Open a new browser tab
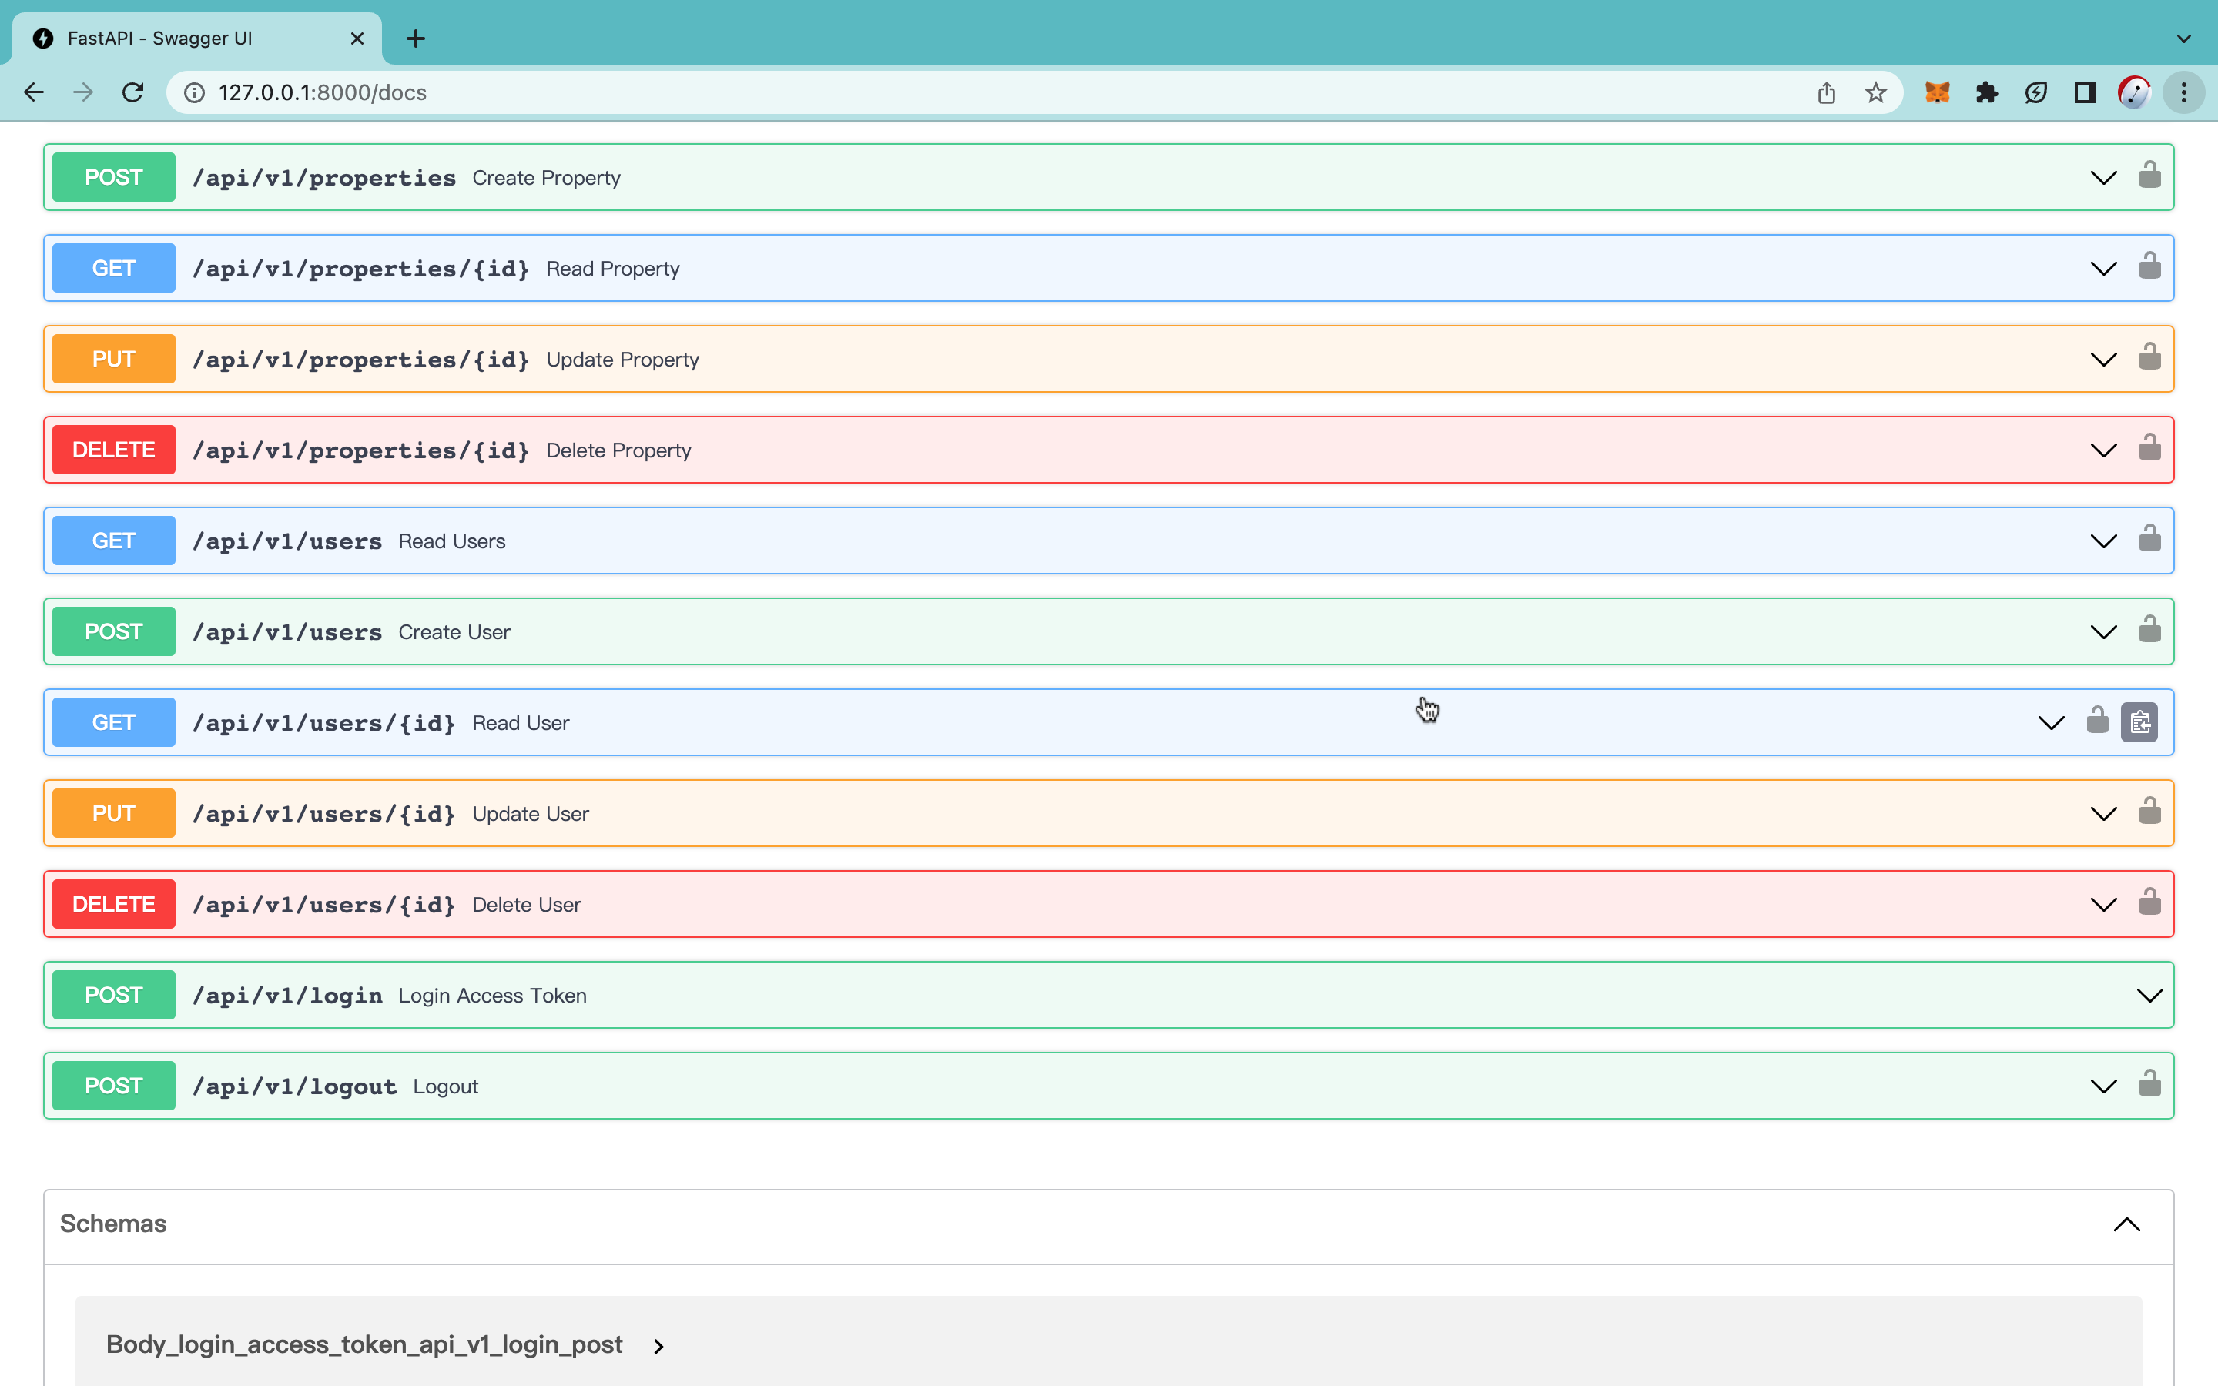This screenshot has width=2218, height=1386. (415, 38)
